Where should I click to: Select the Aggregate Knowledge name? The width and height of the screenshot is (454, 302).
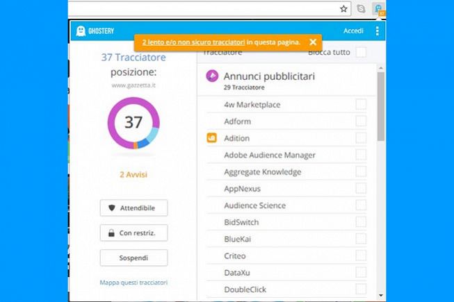pyautogui.click(x=262, y=171)
